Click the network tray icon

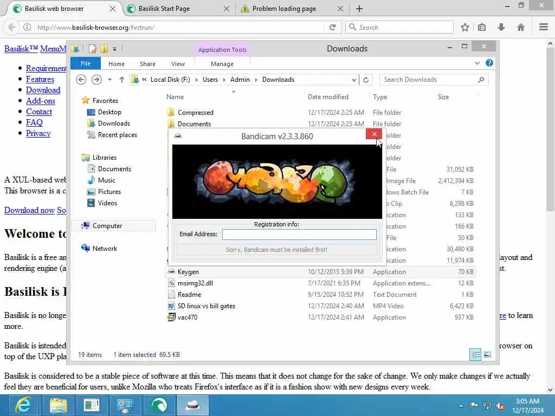487,406
